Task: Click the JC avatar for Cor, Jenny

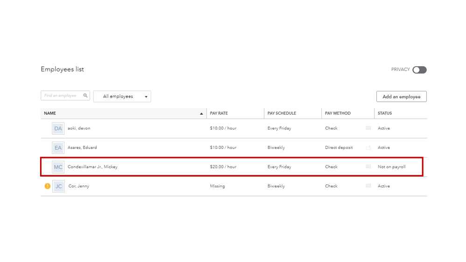Action: coord(58,186)
